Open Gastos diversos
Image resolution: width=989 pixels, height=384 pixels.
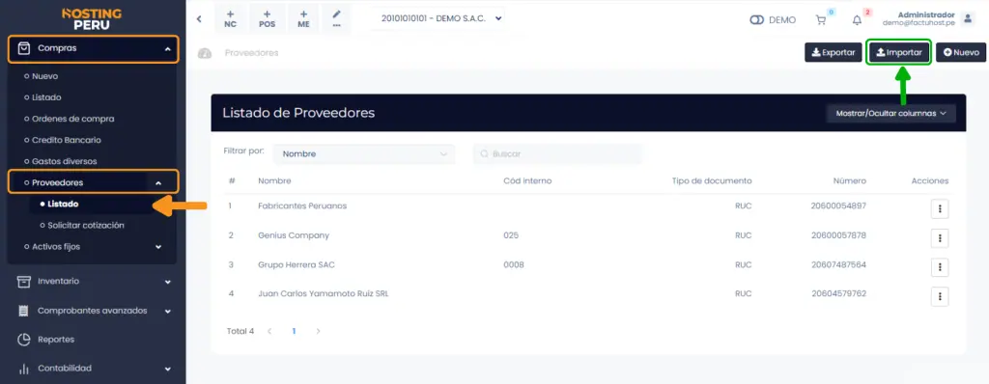pos(65,161)
